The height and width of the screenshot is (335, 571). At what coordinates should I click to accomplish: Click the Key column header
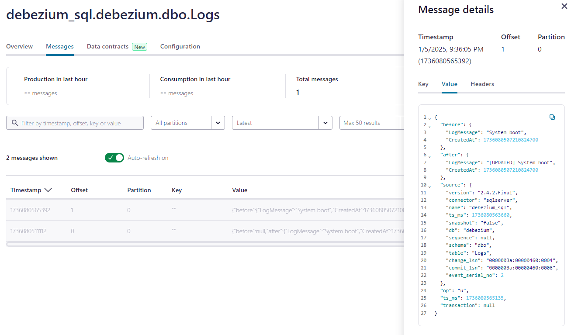coord(177,190)
